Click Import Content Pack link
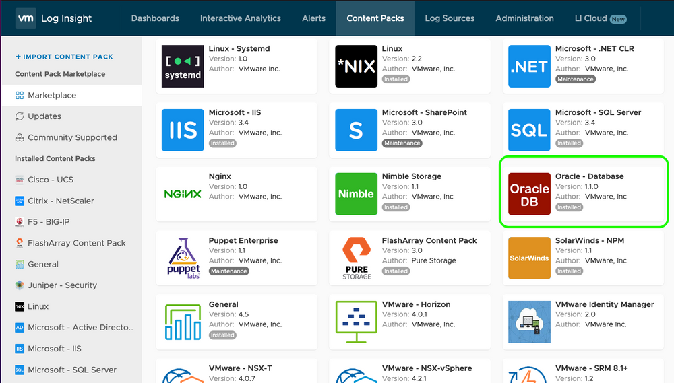The height and width of the screenshot is (383, 674). pos(64,57)
